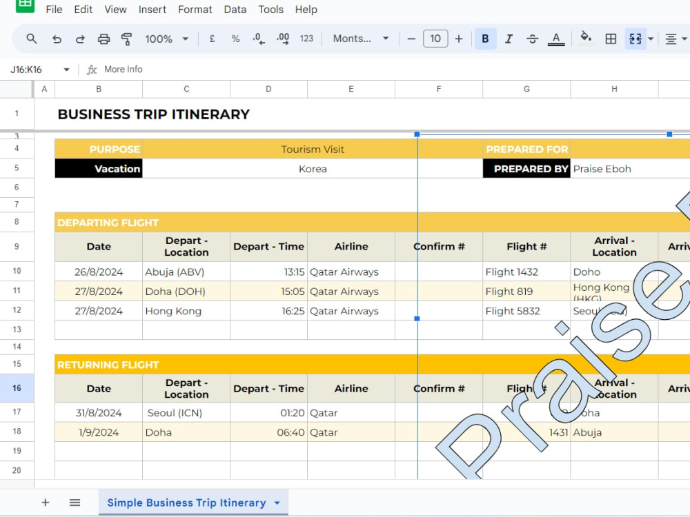This screenshot has height=517, width=690.
Task: Select row 16 header
Action: (17, 388)
